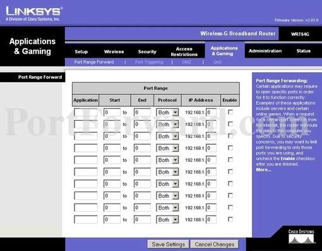322x251 pixels.
Task: Go to the Status tab
Action: [x=304, y=51]
